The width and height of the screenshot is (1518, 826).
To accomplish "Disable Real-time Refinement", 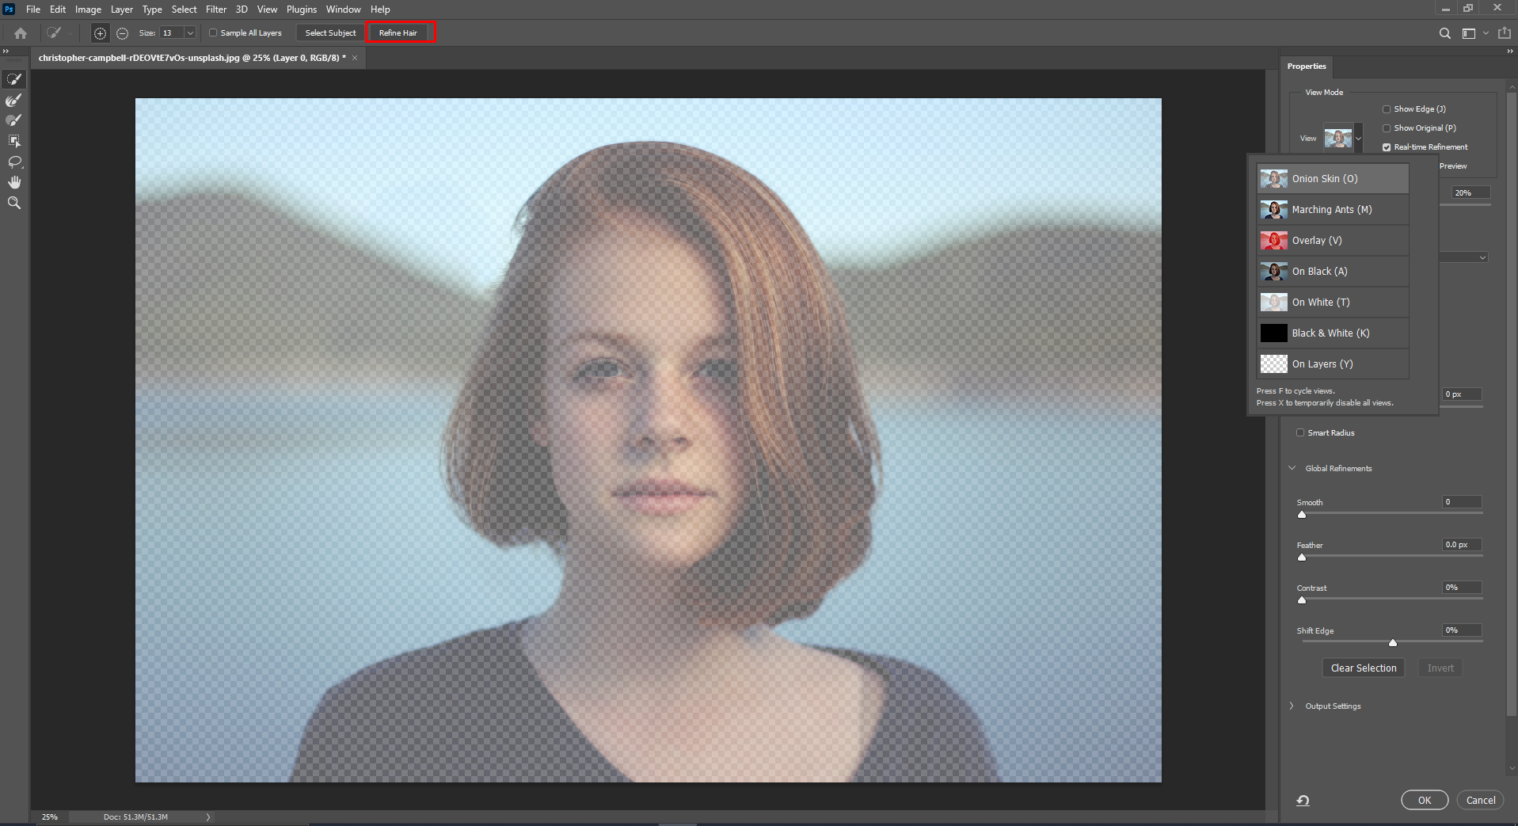I will coord(1386,147).
